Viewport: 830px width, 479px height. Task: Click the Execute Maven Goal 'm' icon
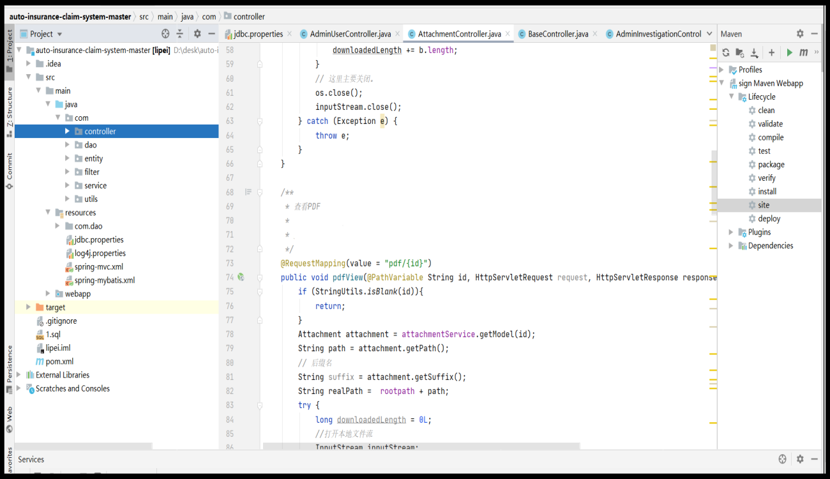click(x=803, y=52)
